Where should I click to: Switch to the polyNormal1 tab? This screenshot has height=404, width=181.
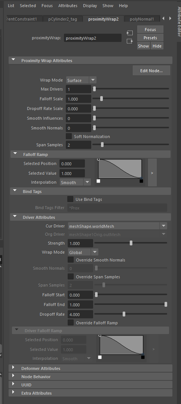[142, 19]
